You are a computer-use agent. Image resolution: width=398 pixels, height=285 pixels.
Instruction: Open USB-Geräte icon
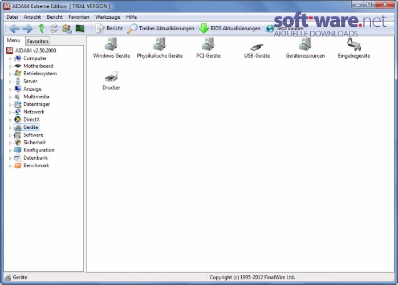click(257, 47)
